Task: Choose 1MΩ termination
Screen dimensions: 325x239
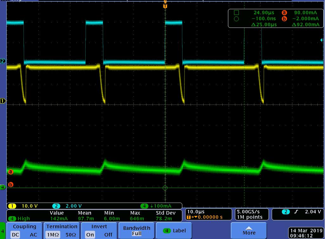Action: coord(53,235)
